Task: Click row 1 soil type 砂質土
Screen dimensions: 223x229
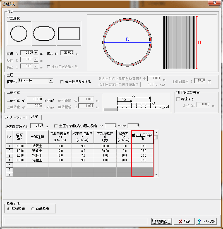Action: click(37, 146)
